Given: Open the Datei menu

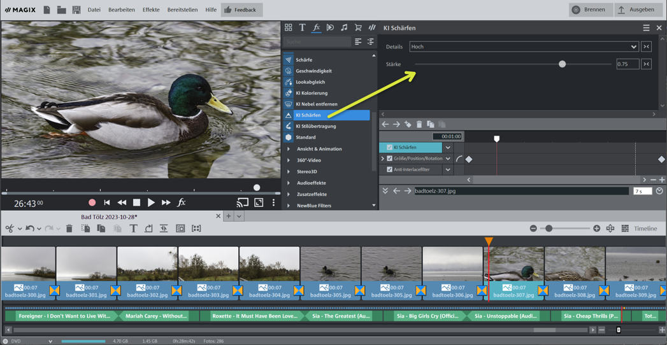Looking at the screenshot, I should tap(94, 10).
